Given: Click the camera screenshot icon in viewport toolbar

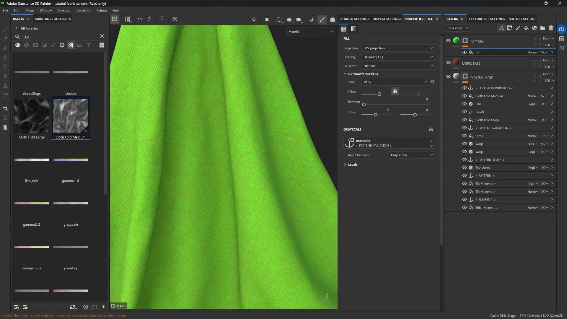Looking at the screenshot, I should click(x=333, y=19).
